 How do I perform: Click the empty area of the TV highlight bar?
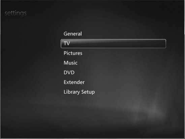tap(118, 44)
